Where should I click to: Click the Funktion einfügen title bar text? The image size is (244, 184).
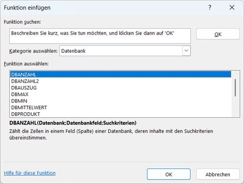pos(27,7)
